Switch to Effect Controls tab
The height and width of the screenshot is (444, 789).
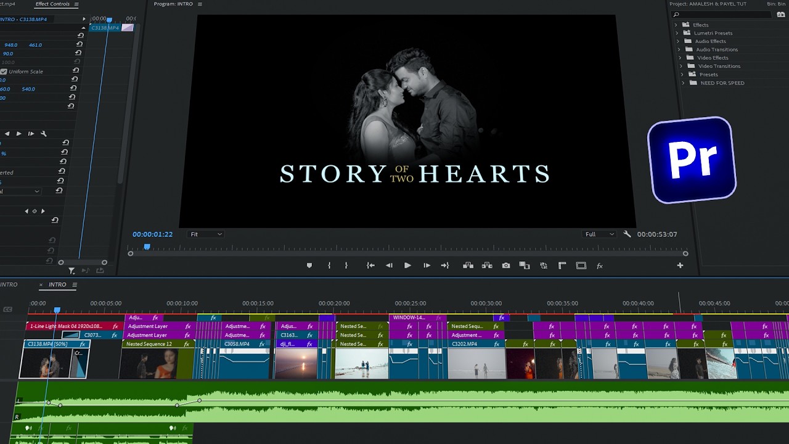(52, 4)
